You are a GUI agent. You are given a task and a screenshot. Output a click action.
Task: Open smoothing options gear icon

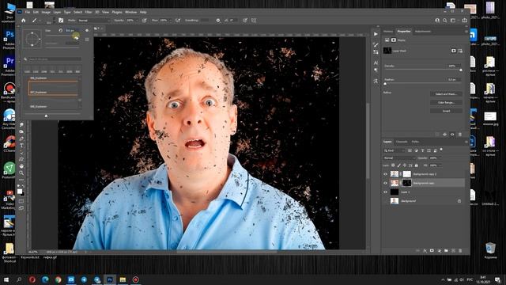pyautogui.click(x=218, y=21)
